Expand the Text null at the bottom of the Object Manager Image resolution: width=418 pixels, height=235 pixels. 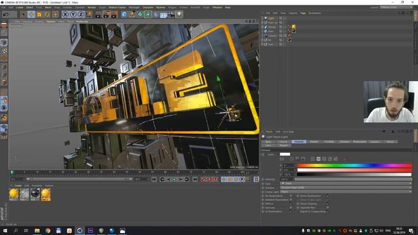click(263, 44)
